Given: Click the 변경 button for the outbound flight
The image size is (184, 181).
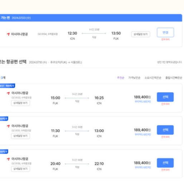Looking at the screenshot, I should (x=165, y=32).
